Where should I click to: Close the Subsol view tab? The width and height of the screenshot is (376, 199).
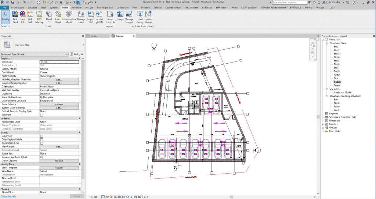(x=134, y=36)
